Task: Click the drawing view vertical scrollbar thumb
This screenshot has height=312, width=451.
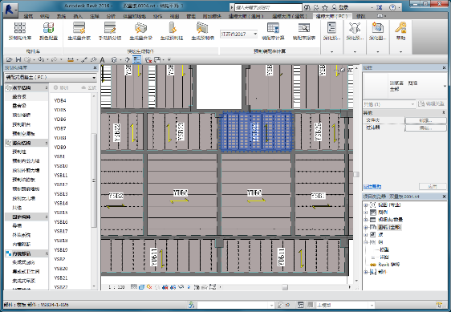Action: (x=356, y=174)
